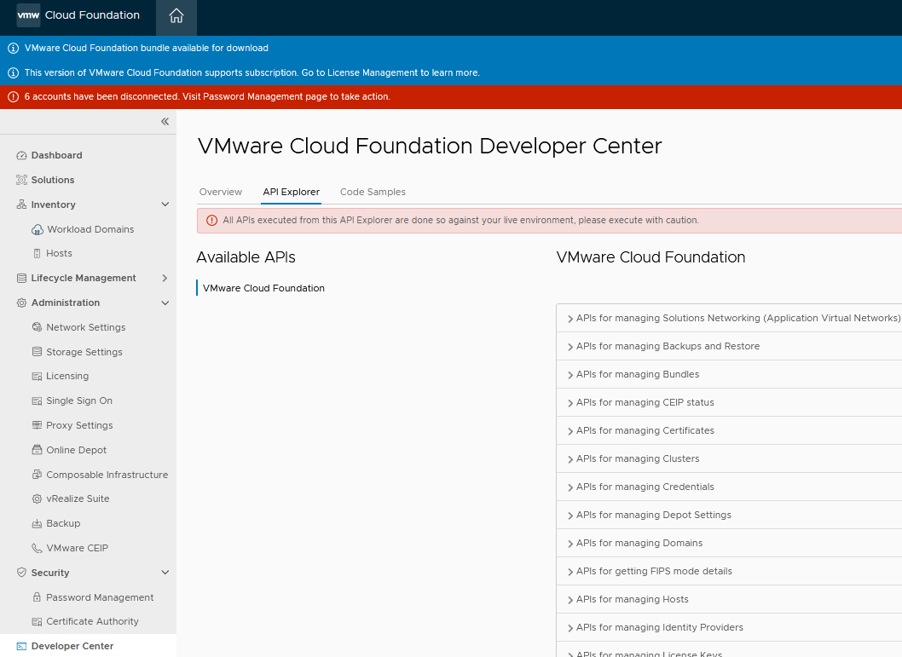This screenshot has width=902, height=657.
Task: Click the Inventory hierarchy icon
Action: pos(22,205)
